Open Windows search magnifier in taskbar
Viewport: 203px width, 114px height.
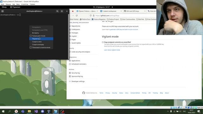tap(10, 111)
